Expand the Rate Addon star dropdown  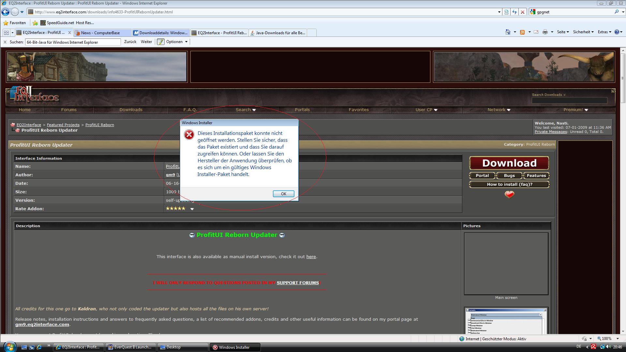[192, 209]
